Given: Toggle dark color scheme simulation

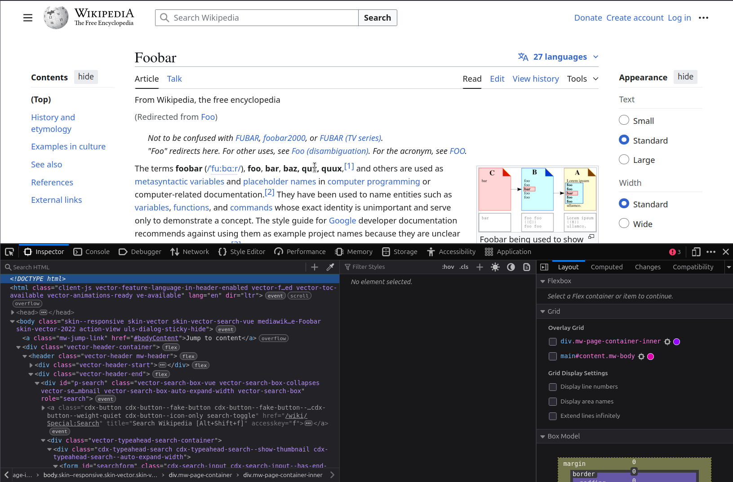Looking at the screenshot, I should pyautogui.click(x=511, y=267).
